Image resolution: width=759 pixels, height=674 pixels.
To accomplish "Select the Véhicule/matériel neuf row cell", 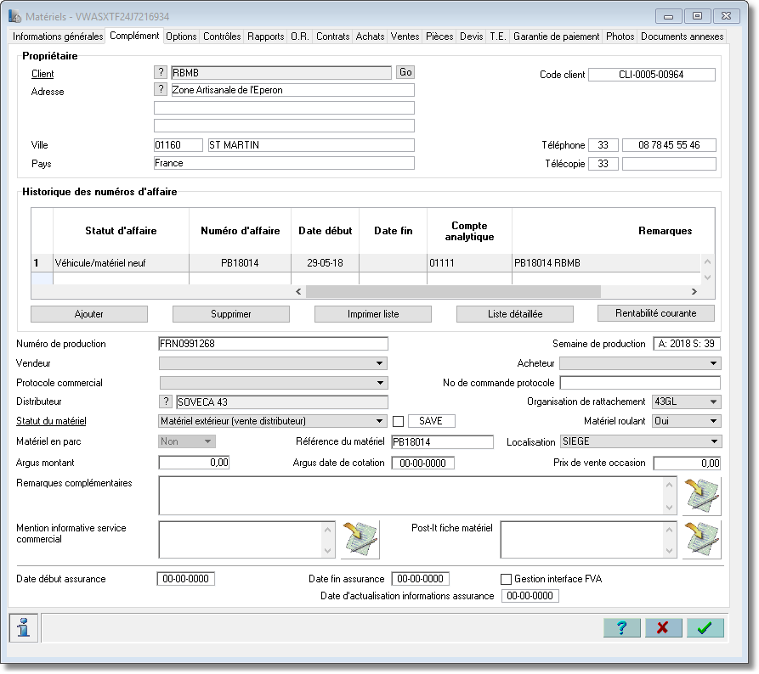I will click(x=121, y=263).
